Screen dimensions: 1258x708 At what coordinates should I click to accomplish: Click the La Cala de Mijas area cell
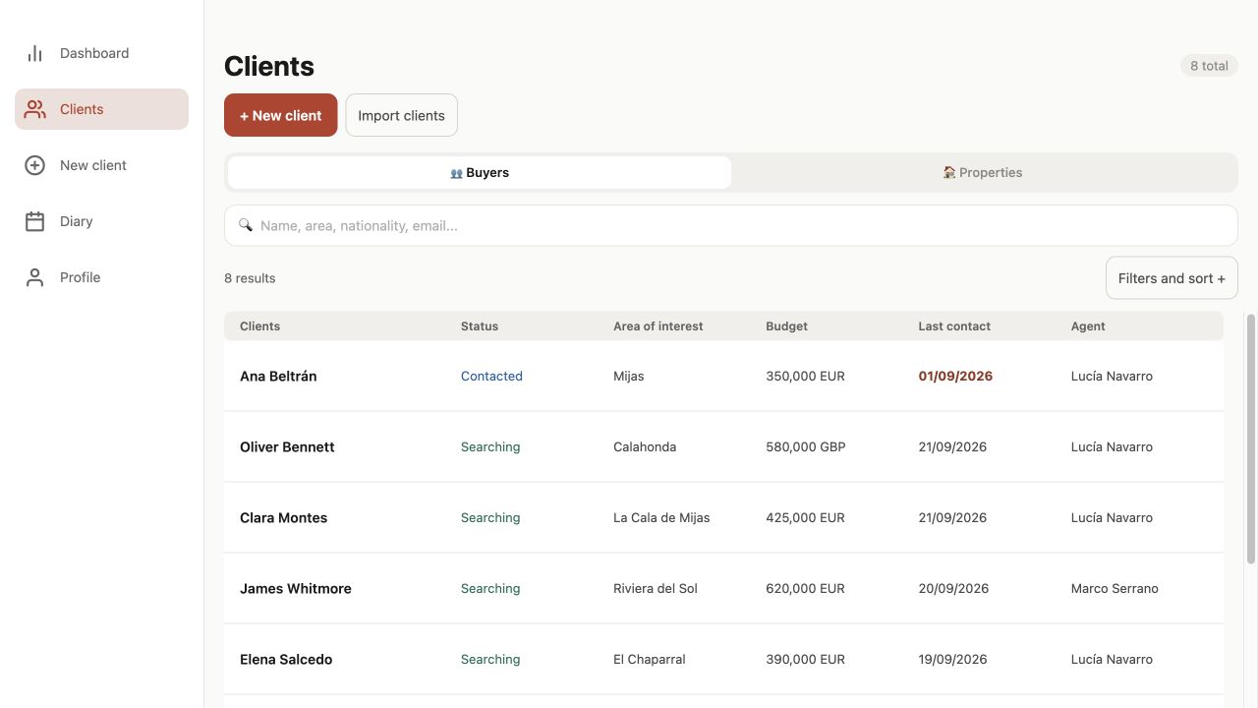click(661, 517)
